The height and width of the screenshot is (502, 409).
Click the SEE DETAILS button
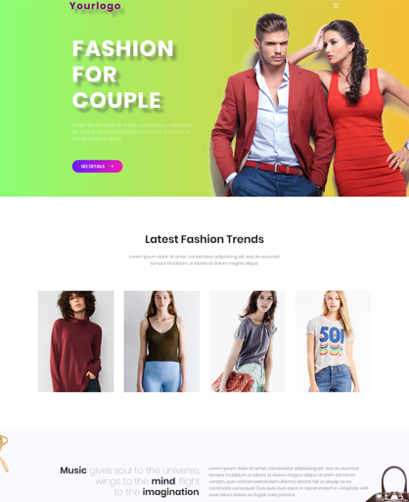[x=97, y=167]
